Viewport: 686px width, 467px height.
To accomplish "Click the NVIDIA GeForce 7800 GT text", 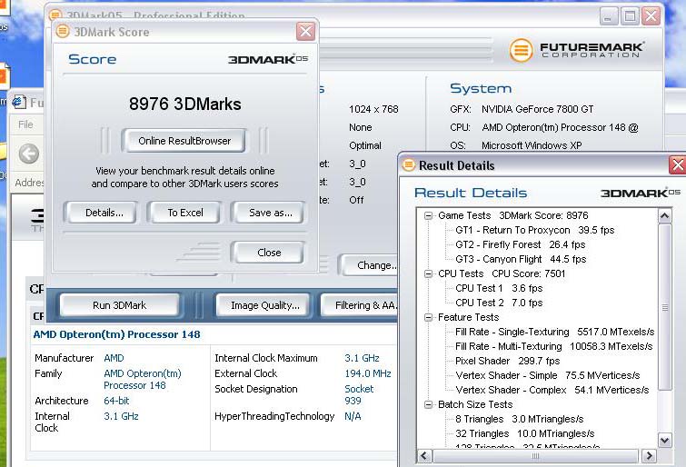I will [x=537, y=109].
